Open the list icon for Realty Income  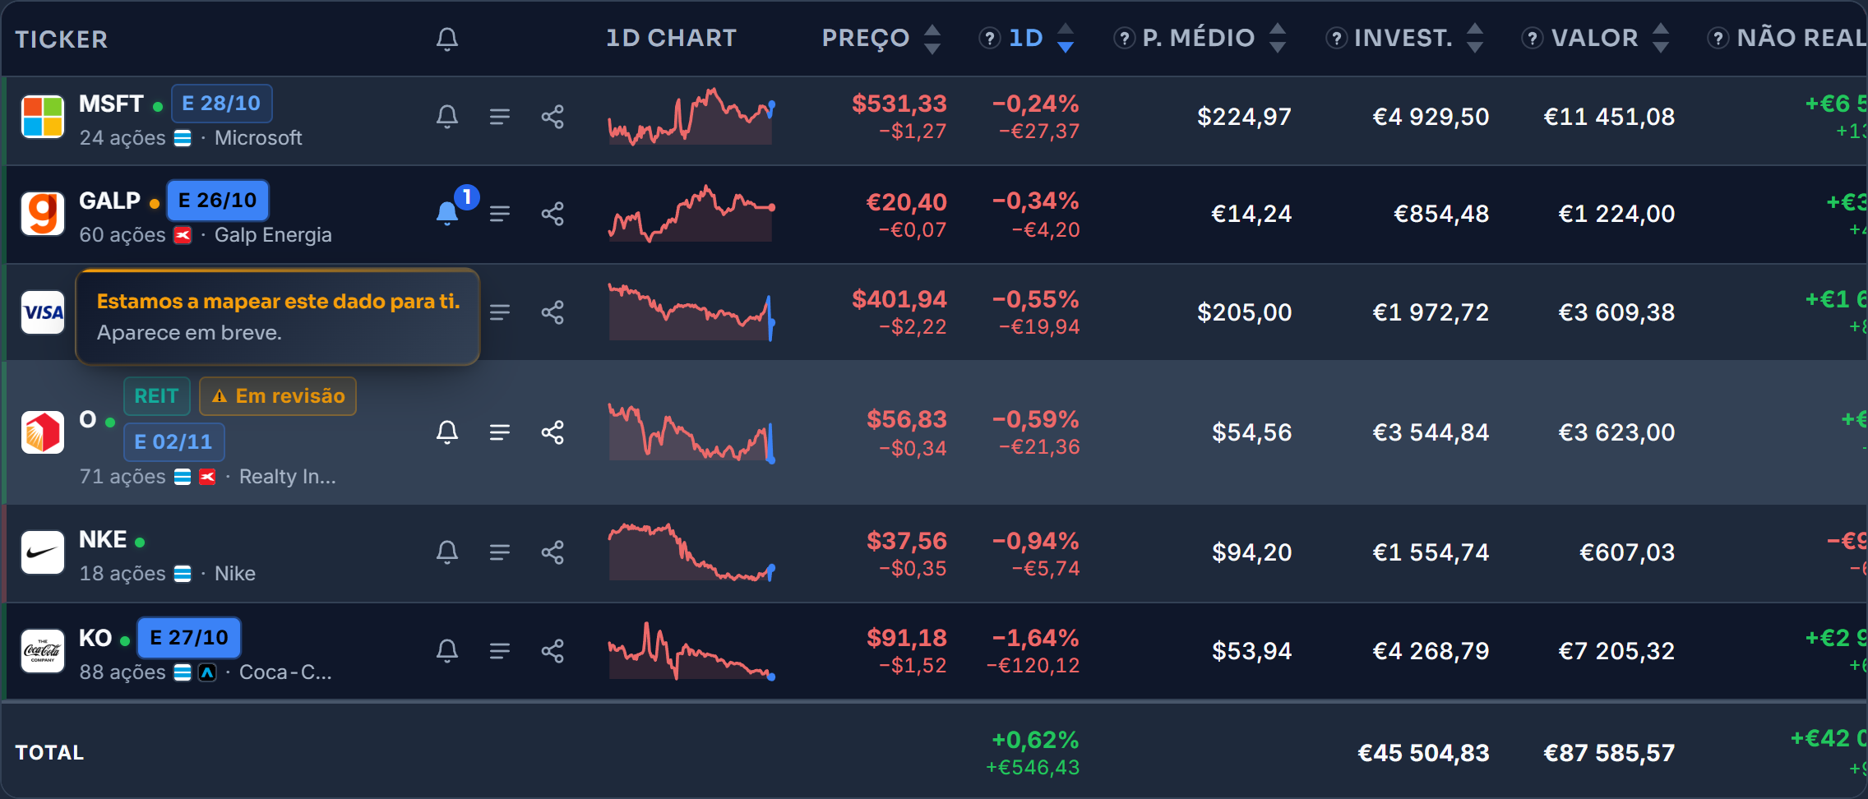pos(500,432)
